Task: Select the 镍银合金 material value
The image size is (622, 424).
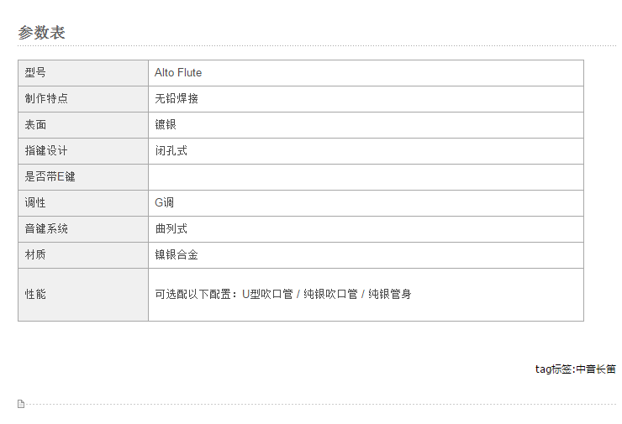Action: pyautogui.click(x=366, y=255)
